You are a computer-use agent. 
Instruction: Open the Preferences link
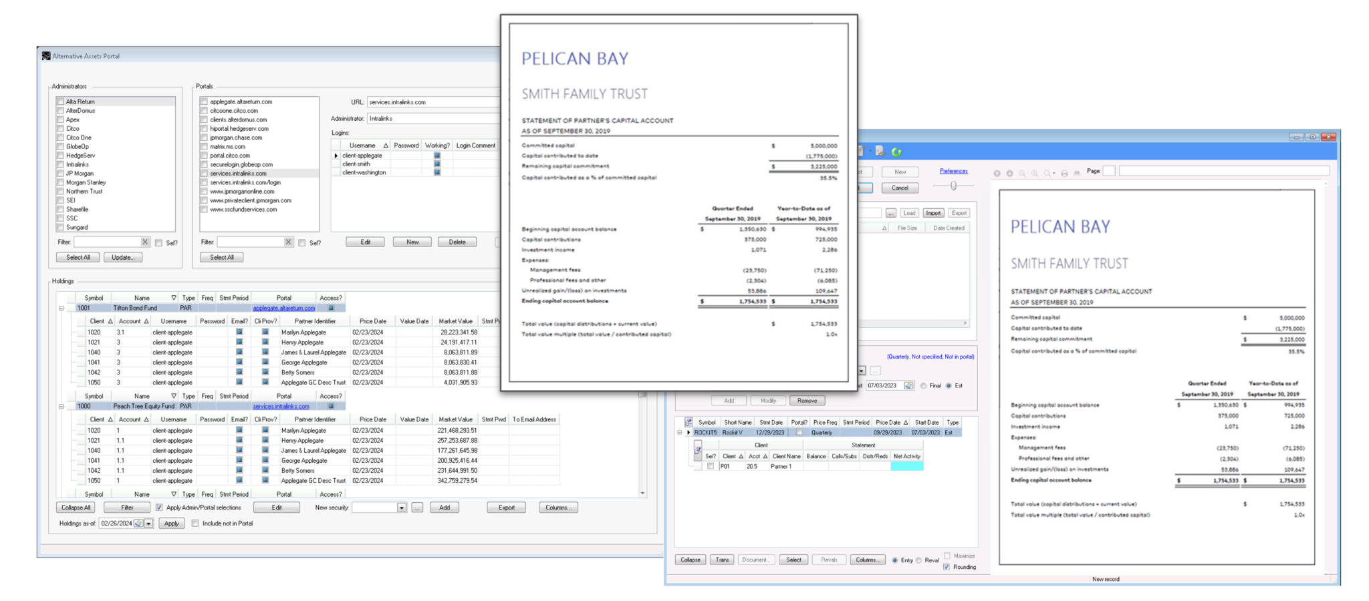953,171
